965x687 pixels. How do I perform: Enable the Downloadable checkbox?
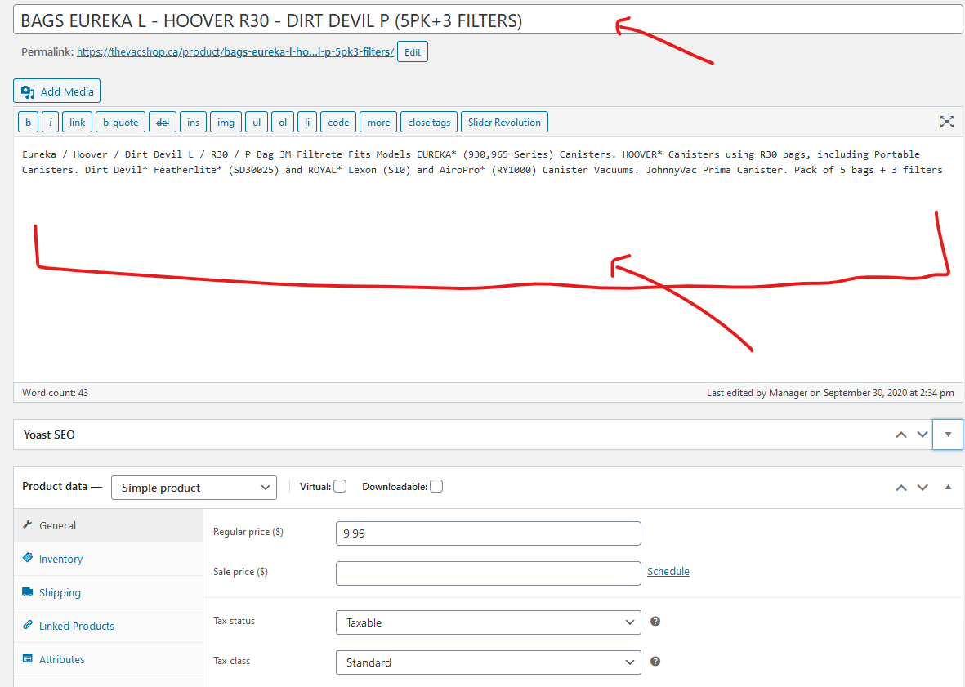(x=436, y=487)
